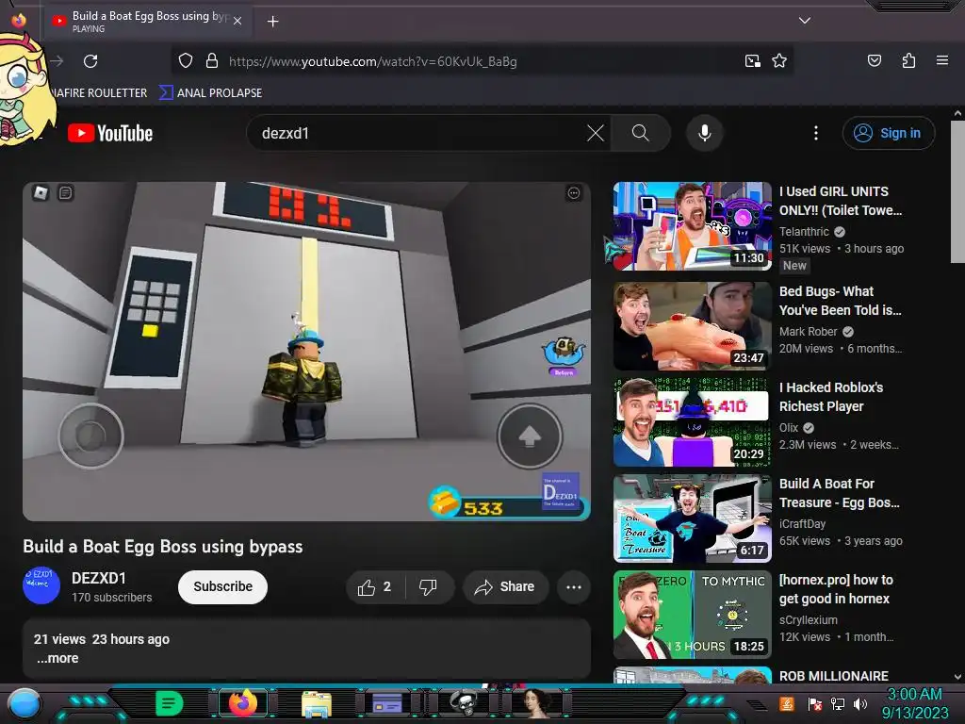
Task: Click the page vertical scrollbar thumb
Action: point(957,190)
